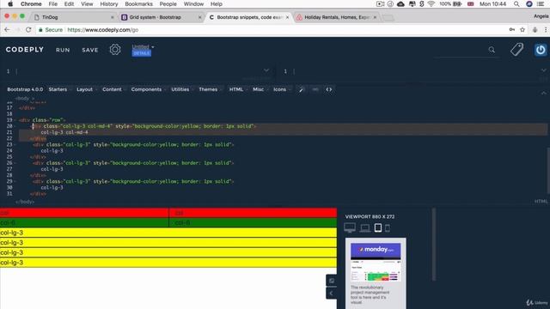Click the Wi-Fi status icon
The height and width of the screenshot is (309, 550).
click(x=431, y=3)
